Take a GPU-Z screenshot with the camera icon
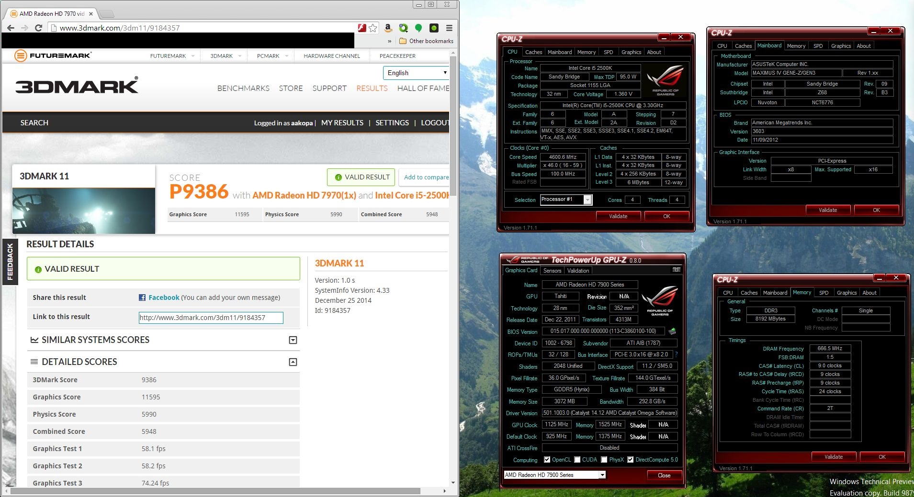 click(676, 270)
